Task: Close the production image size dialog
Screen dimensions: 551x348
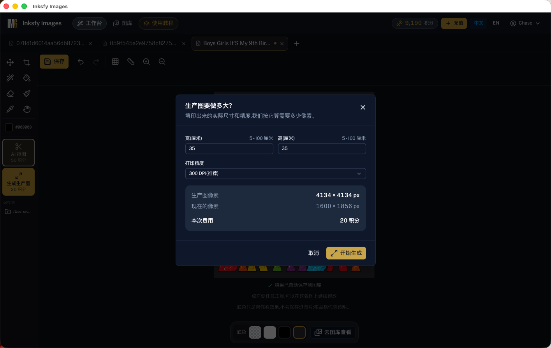Action: click(363, 107)
